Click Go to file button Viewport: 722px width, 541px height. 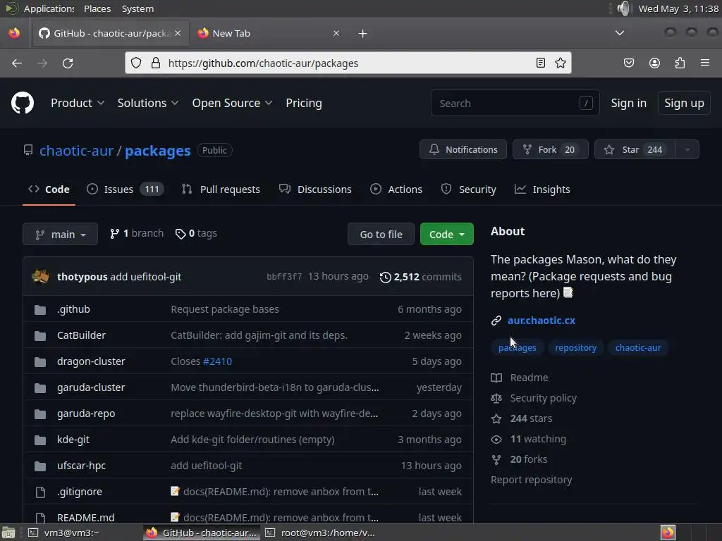tap(381, 234)
